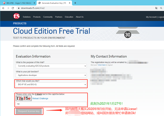Image resolution: width=164 pixels, height=116 pixels.
Task: Open the Partners menu
Action: 59,17
